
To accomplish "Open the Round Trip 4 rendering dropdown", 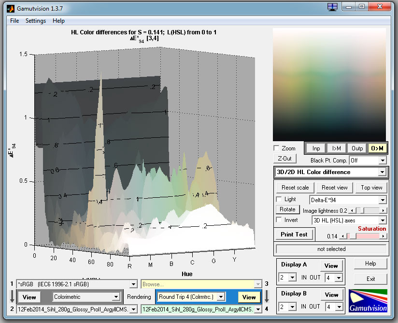I will (x=221, y=296).
